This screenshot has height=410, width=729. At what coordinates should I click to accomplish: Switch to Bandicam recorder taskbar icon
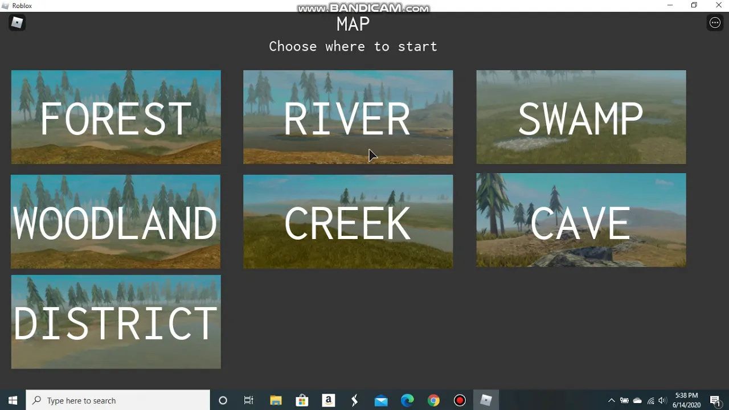pyautogui.click(x=460, y=400)
